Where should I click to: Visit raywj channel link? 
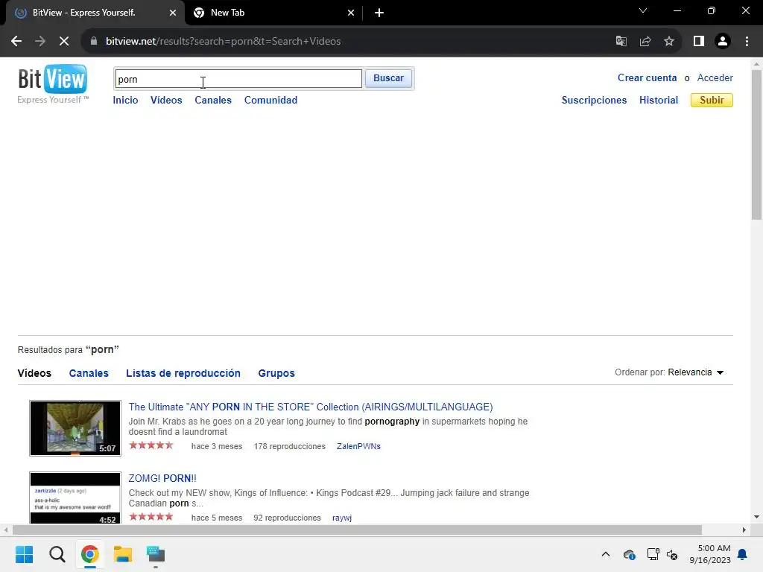(341, 518)
